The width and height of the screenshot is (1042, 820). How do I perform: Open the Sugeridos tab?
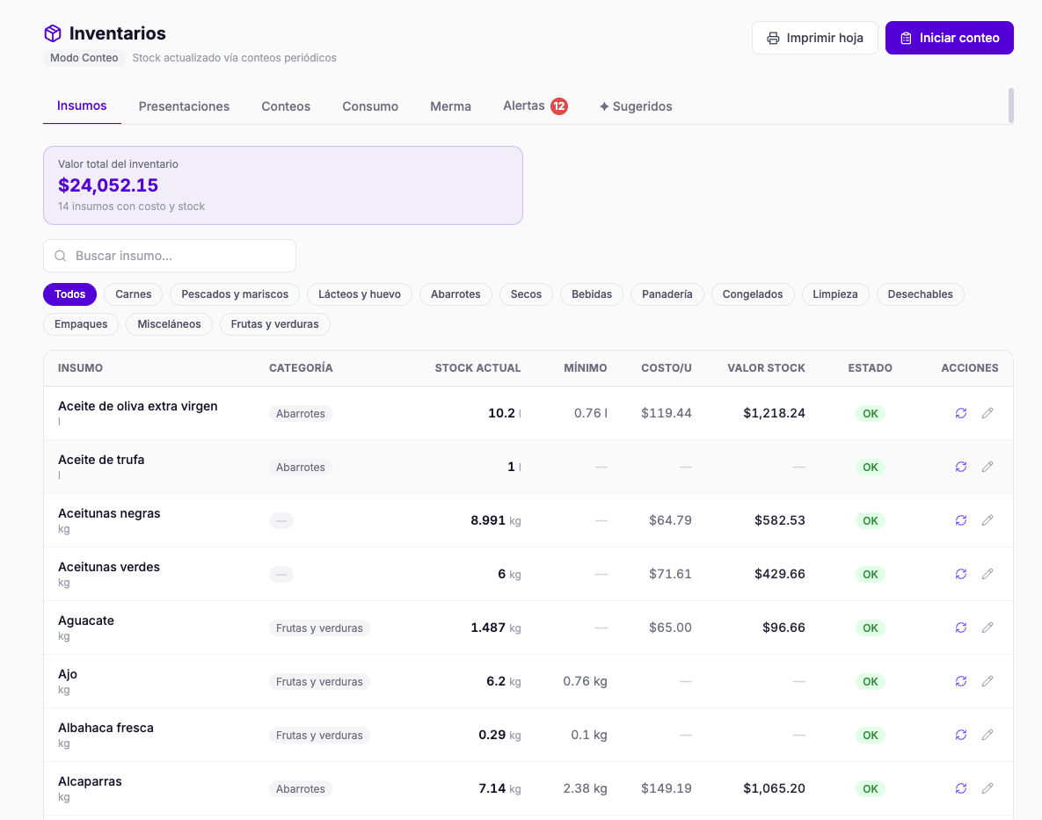tap(636, 106)
